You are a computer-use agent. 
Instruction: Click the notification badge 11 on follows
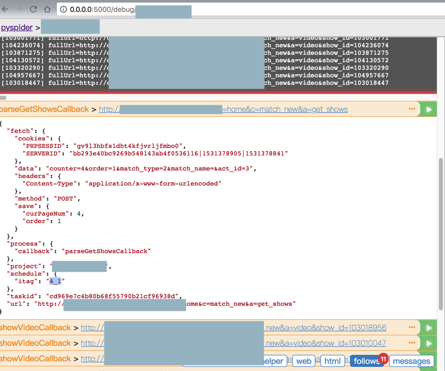tap(383, 359)
